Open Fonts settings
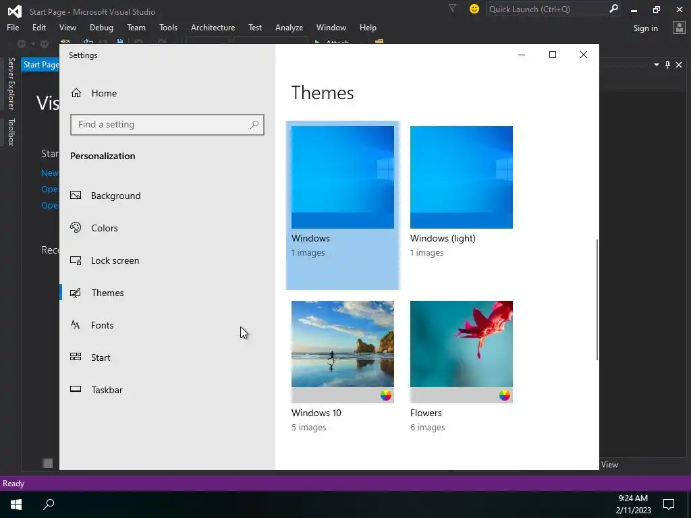Viewport: 691px width, 518px height. (167, 325)
